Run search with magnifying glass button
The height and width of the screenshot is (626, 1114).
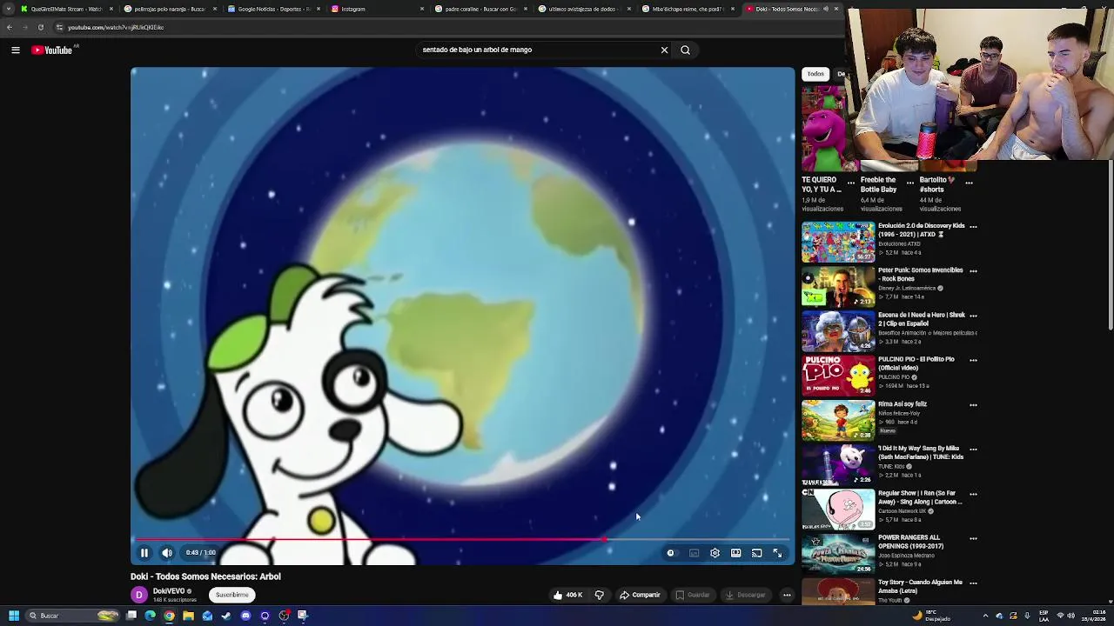pyautogui.click(x=686, y=50)
